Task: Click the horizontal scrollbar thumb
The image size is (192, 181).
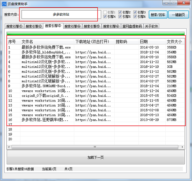Action: click(95, 147)
